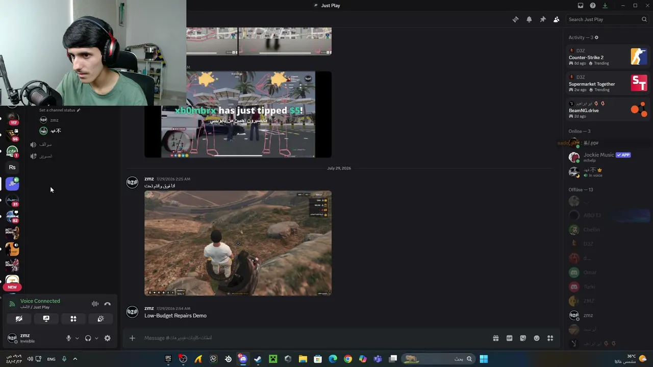Open User Settings gear icon
Image resolution: width=653 pixels, height=367 pixels.
[x=107, y=338]
